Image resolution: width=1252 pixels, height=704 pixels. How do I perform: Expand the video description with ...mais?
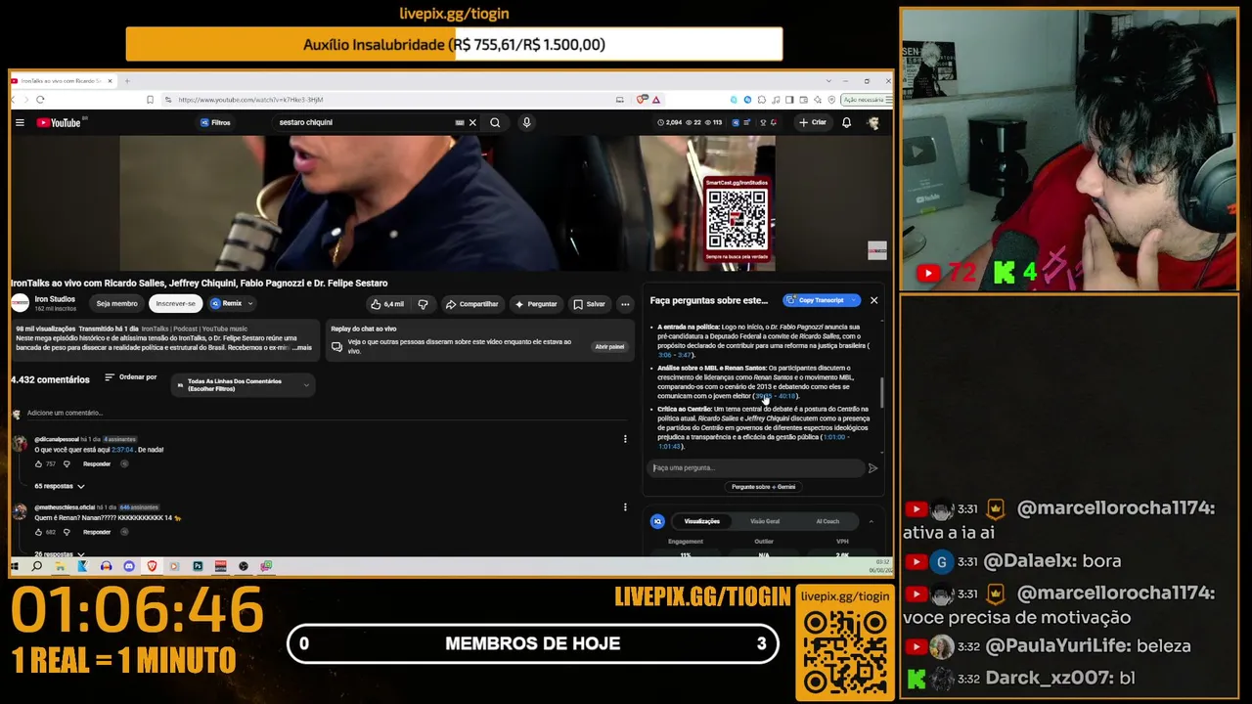pyautogui.click(x=301, y=348)
